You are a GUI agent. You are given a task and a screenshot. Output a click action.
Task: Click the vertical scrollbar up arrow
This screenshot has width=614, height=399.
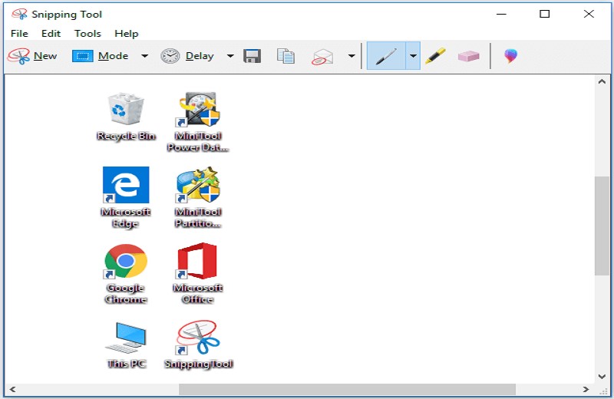[602, 82]
